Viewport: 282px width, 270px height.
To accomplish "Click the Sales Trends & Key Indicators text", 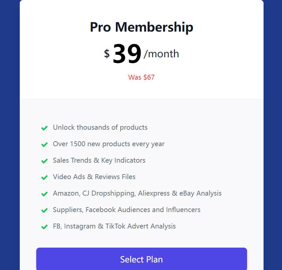I will [99, 160].
